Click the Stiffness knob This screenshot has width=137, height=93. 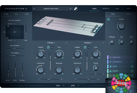coord(112,42)
